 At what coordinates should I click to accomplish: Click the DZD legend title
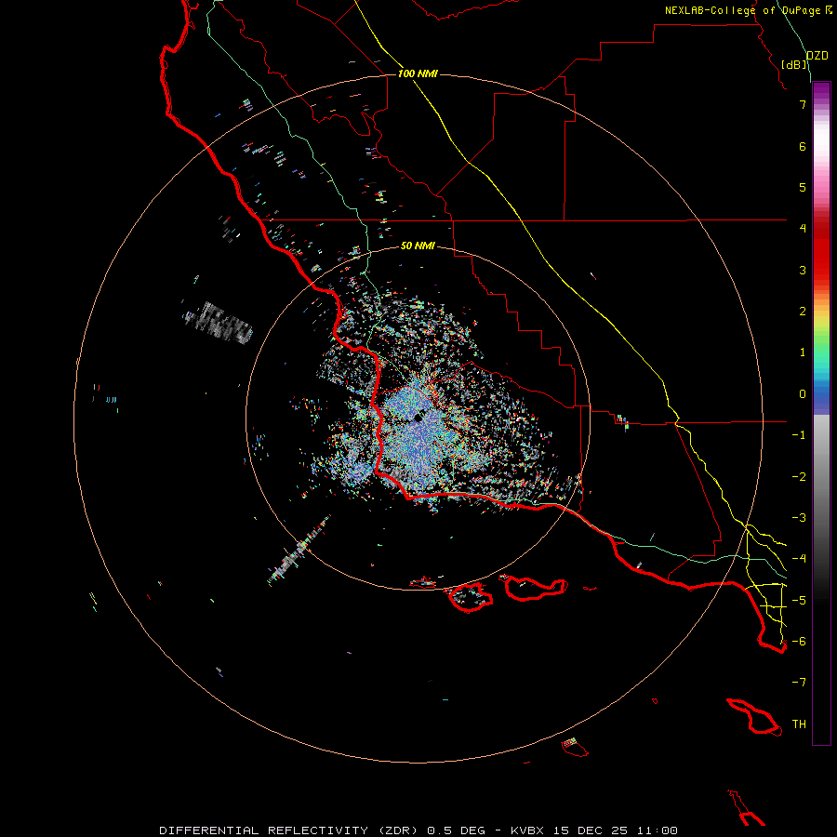[817, 56]
